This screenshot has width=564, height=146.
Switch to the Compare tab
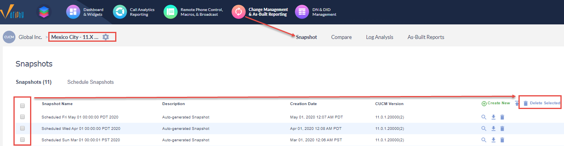(x=342, y=37)
